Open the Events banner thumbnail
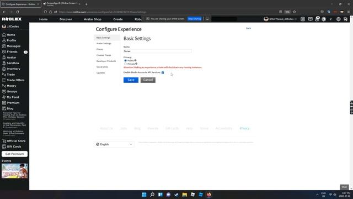 [x=15, y=171]
